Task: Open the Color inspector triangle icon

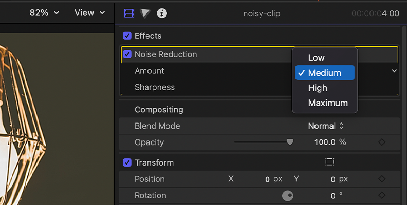Action: 145,13
